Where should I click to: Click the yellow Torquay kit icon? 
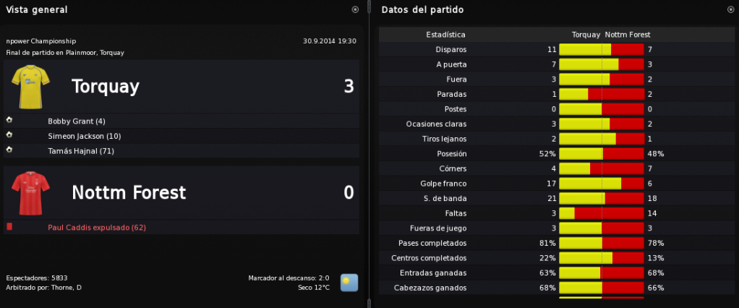tap(30, 87)
